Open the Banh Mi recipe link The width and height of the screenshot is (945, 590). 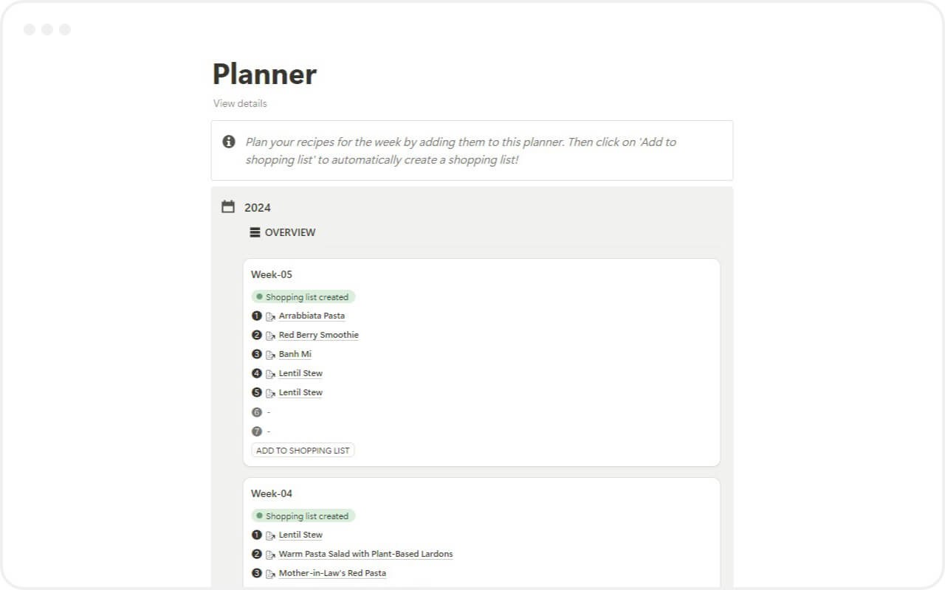(295, 354)
